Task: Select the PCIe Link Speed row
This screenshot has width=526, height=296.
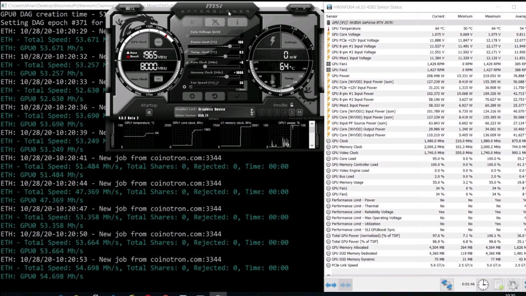Action: [x=425, y=265]
